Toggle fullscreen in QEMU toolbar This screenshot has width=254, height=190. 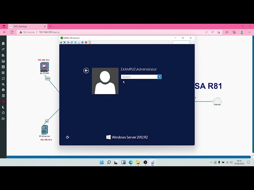[x=65, y=42]
